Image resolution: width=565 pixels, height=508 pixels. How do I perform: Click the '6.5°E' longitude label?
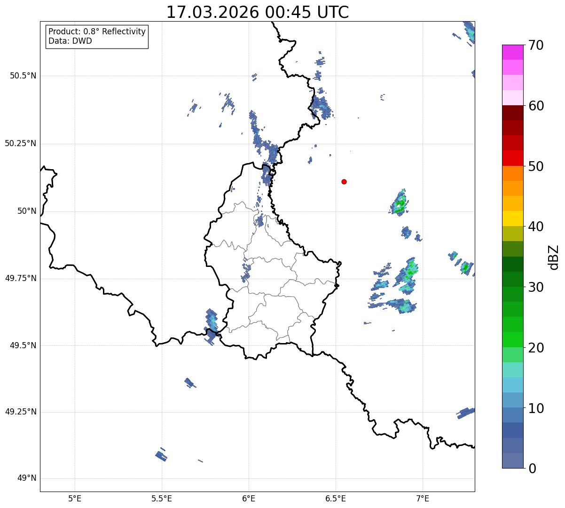pos(336,498)
